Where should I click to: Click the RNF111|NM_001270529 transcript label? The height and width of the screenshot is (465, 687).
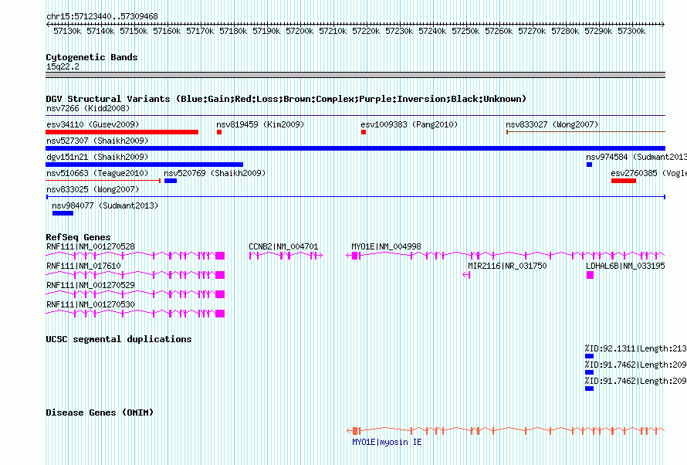tap(90, 285)
